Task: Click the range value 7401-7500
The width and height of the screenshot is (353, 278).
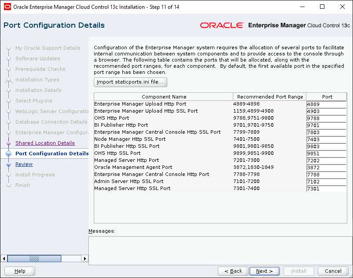Action: coord(246,139)
